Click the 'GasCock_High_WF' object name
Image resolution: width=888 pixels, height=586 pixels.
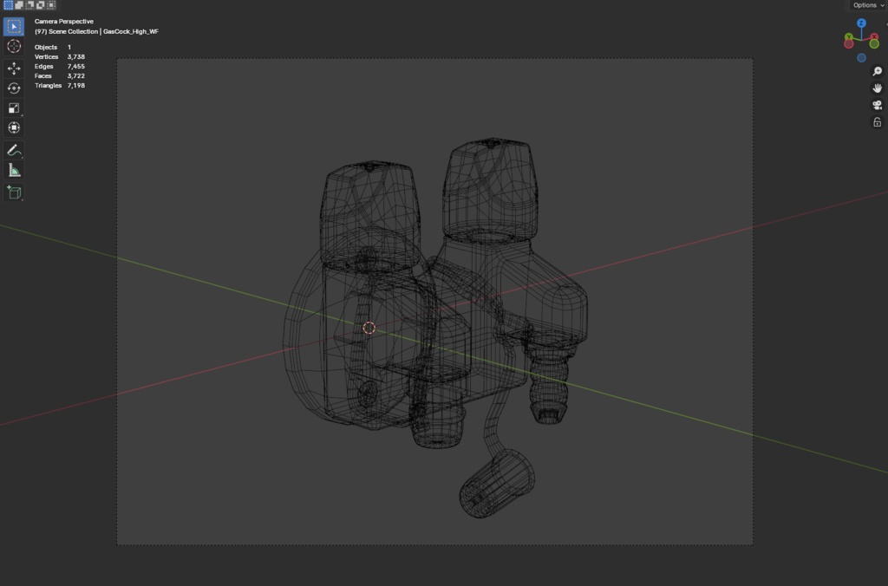[131, 32]
